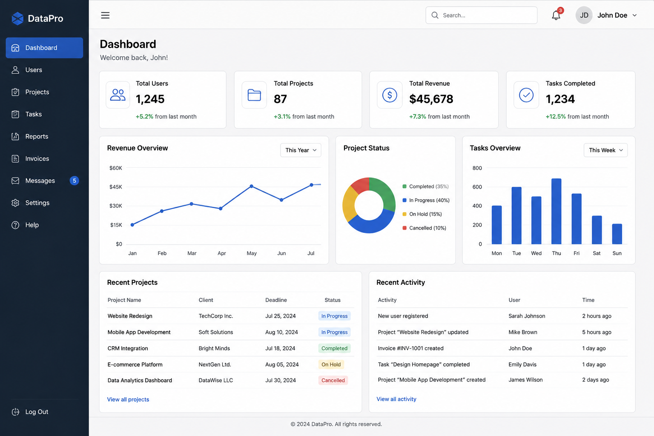Select Dashboard in the sidebar

tap(44, 48)
